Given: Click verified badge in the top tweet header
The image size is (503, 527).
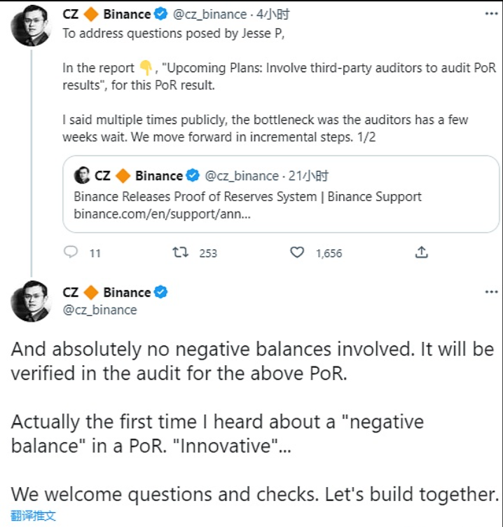Looking at the screenshot, I should (x=161, y=14).
